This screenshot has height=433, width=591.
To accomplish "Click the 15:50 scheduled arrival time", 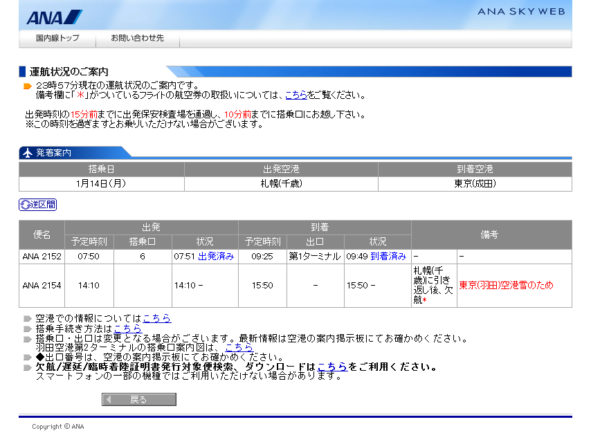I will click(x=262, y=286).
